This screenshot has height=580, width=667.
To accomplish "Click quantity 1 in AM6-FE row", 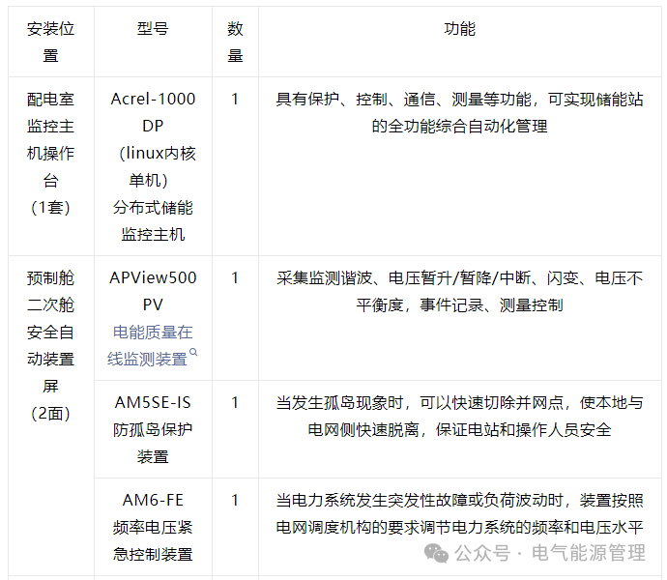I will [x=235, y=500].
